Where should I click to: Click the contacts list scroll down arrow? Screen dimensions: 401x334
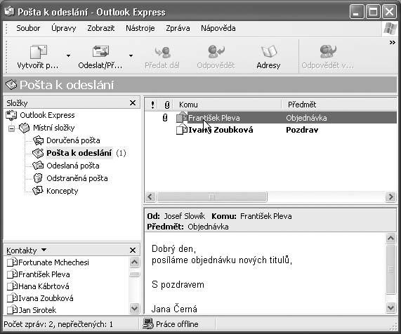pyautogui.click(x=135, y=308)
